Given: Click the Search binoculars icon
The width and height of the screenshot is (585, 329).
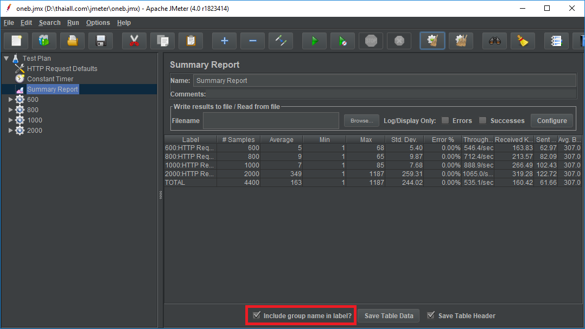Looking at the screenshot, I should coord(494,41).
